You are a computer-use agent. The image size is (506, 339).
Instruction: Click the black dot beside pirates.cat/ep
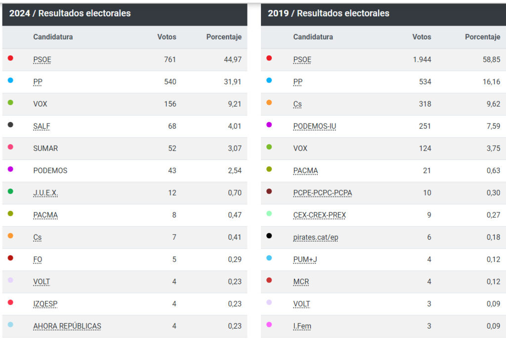(x=269, y=236)
